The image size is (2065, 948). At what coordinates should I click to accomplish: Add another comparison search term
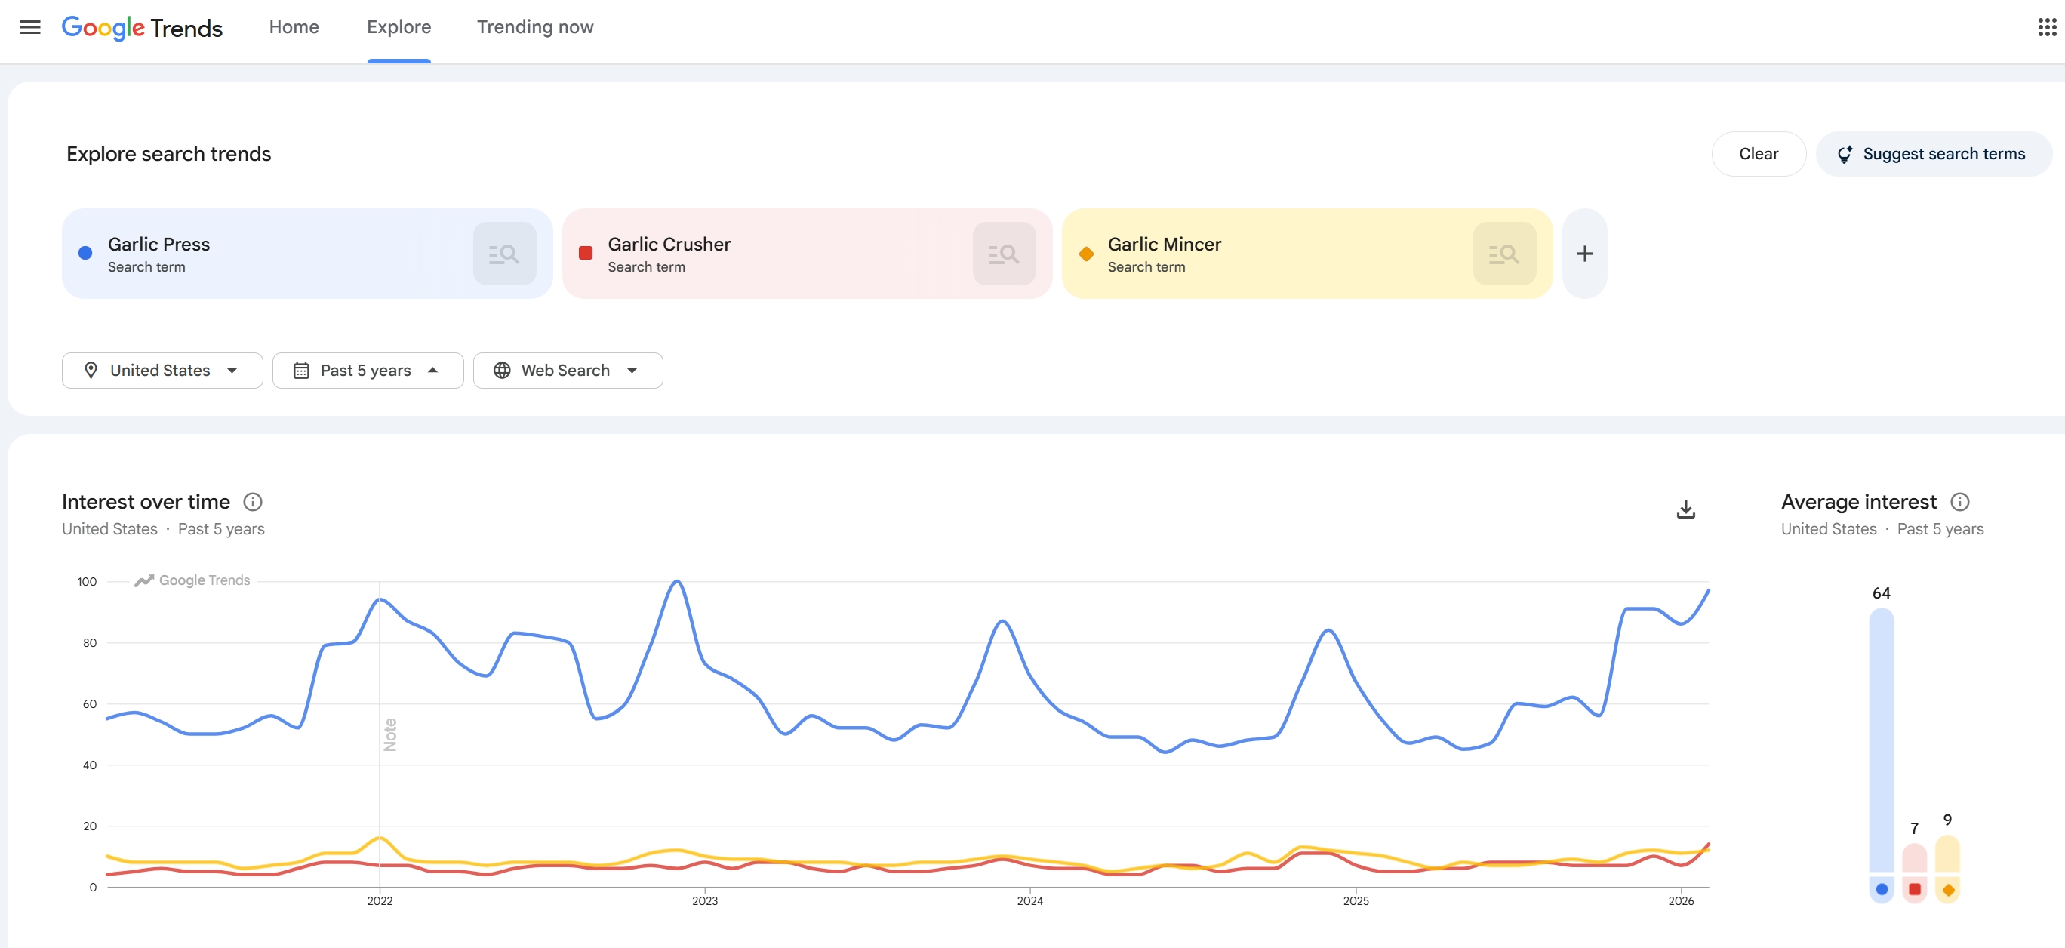click(x=1584, y=253)
